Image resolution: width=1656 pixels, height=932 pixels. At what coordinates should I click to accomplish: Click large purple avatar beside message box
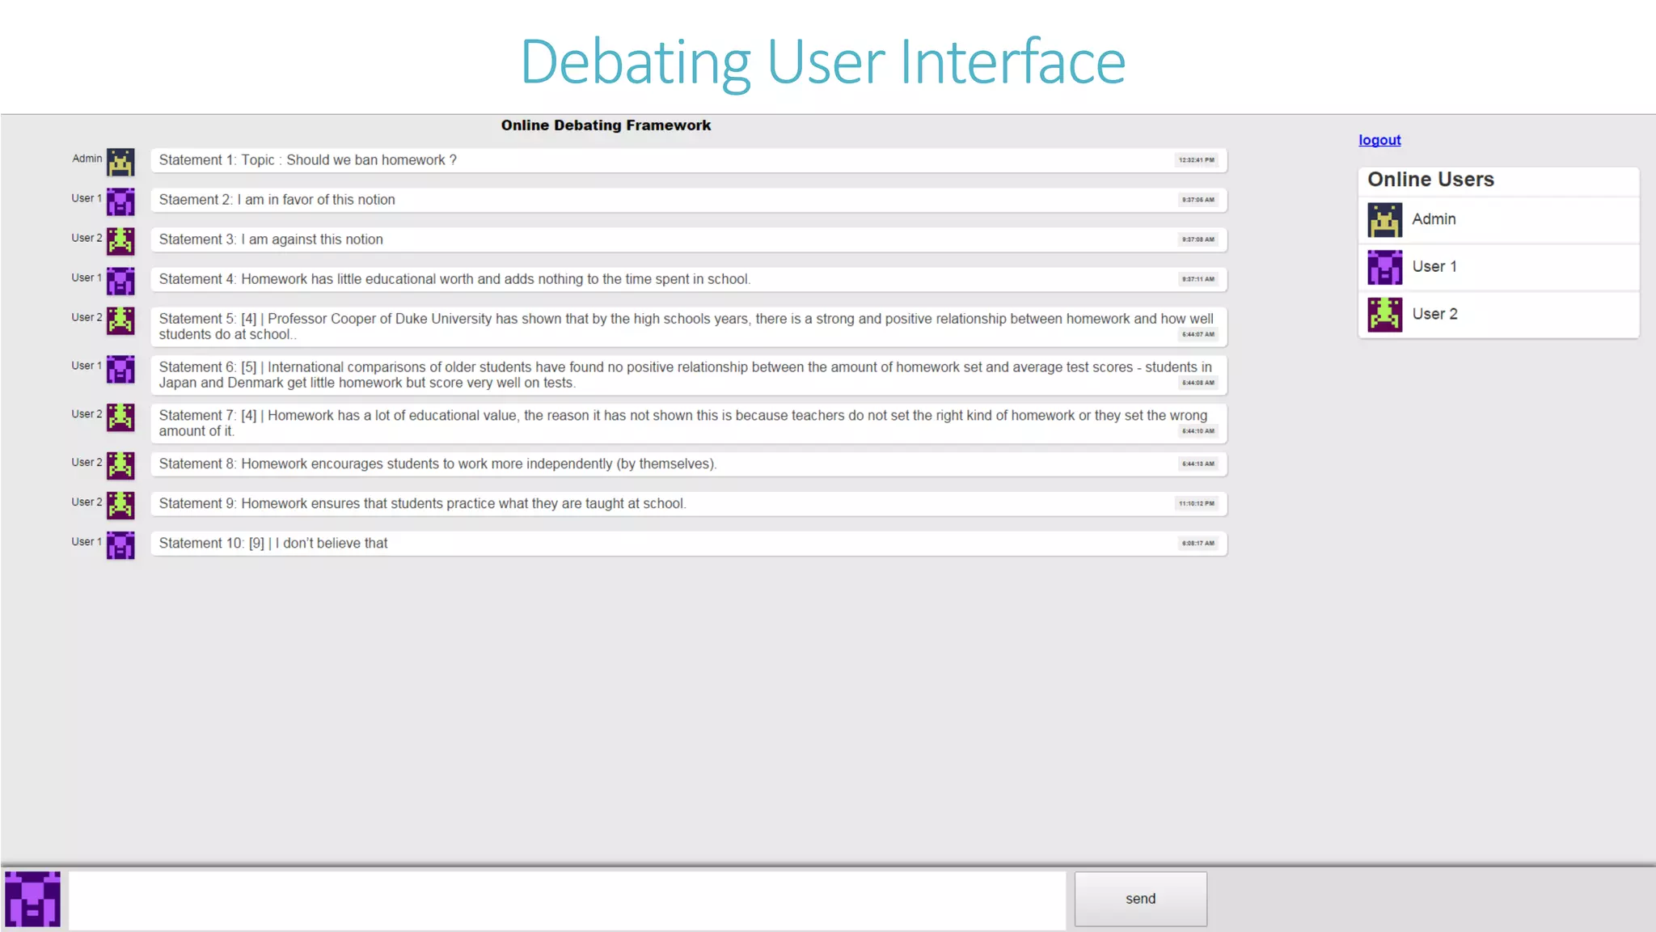click(32, 899)
